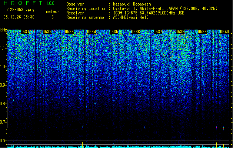Click the 0.7 kHz axis tick label
233x148 pixels.
3,122
